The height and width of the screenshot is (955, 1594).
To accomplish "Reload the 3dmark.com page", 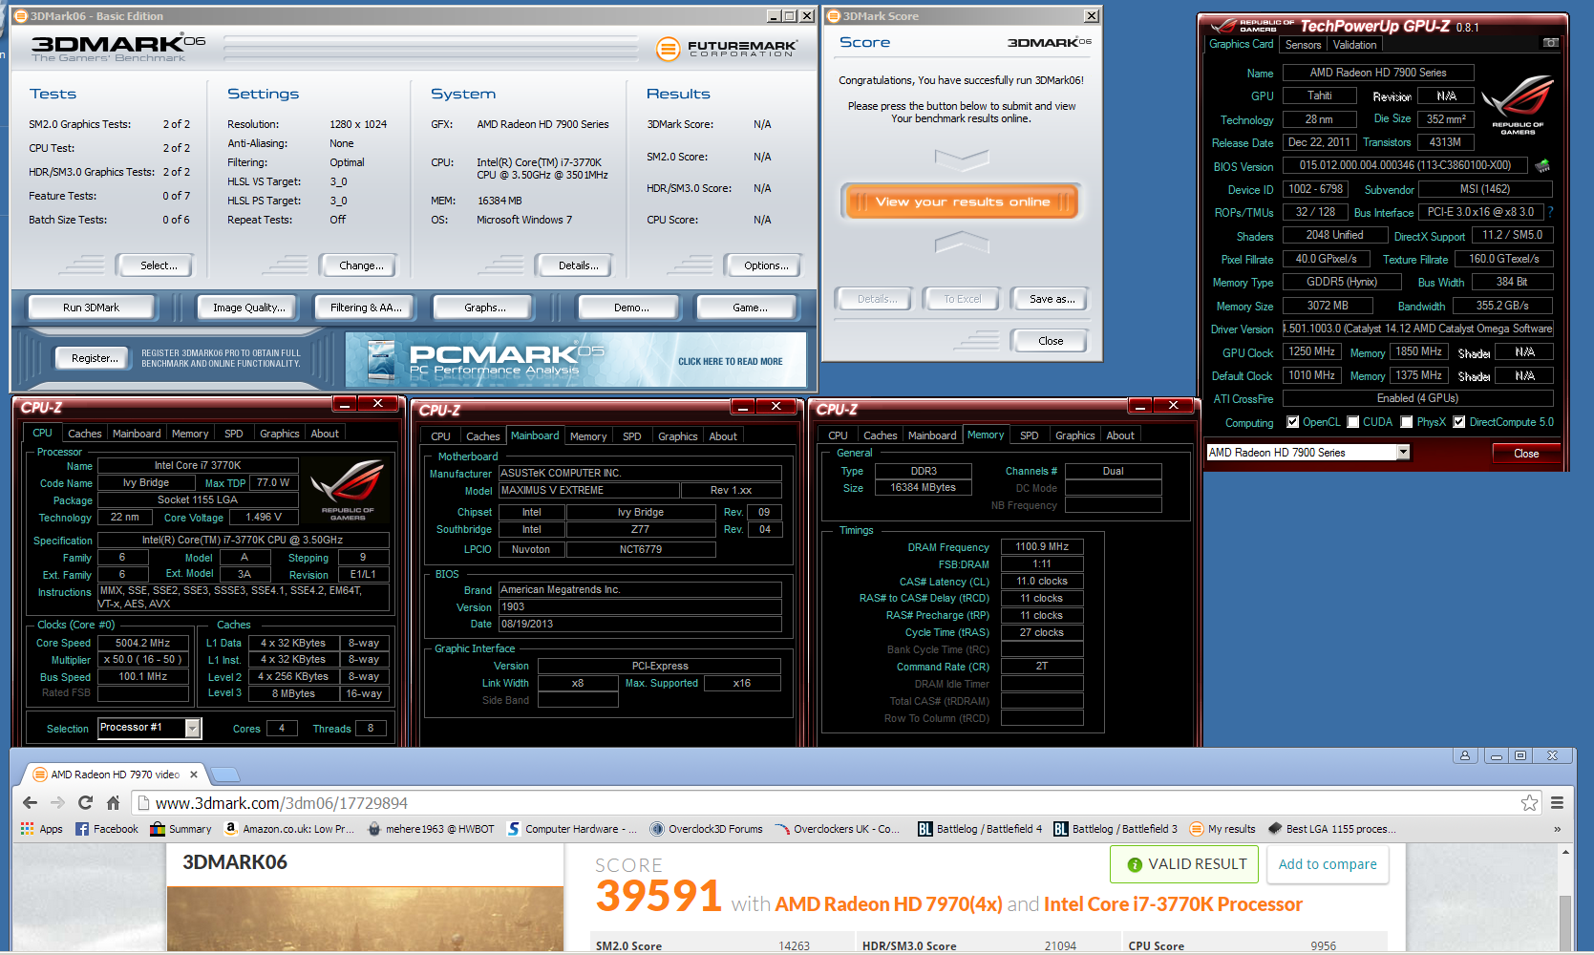I will 85,803.
